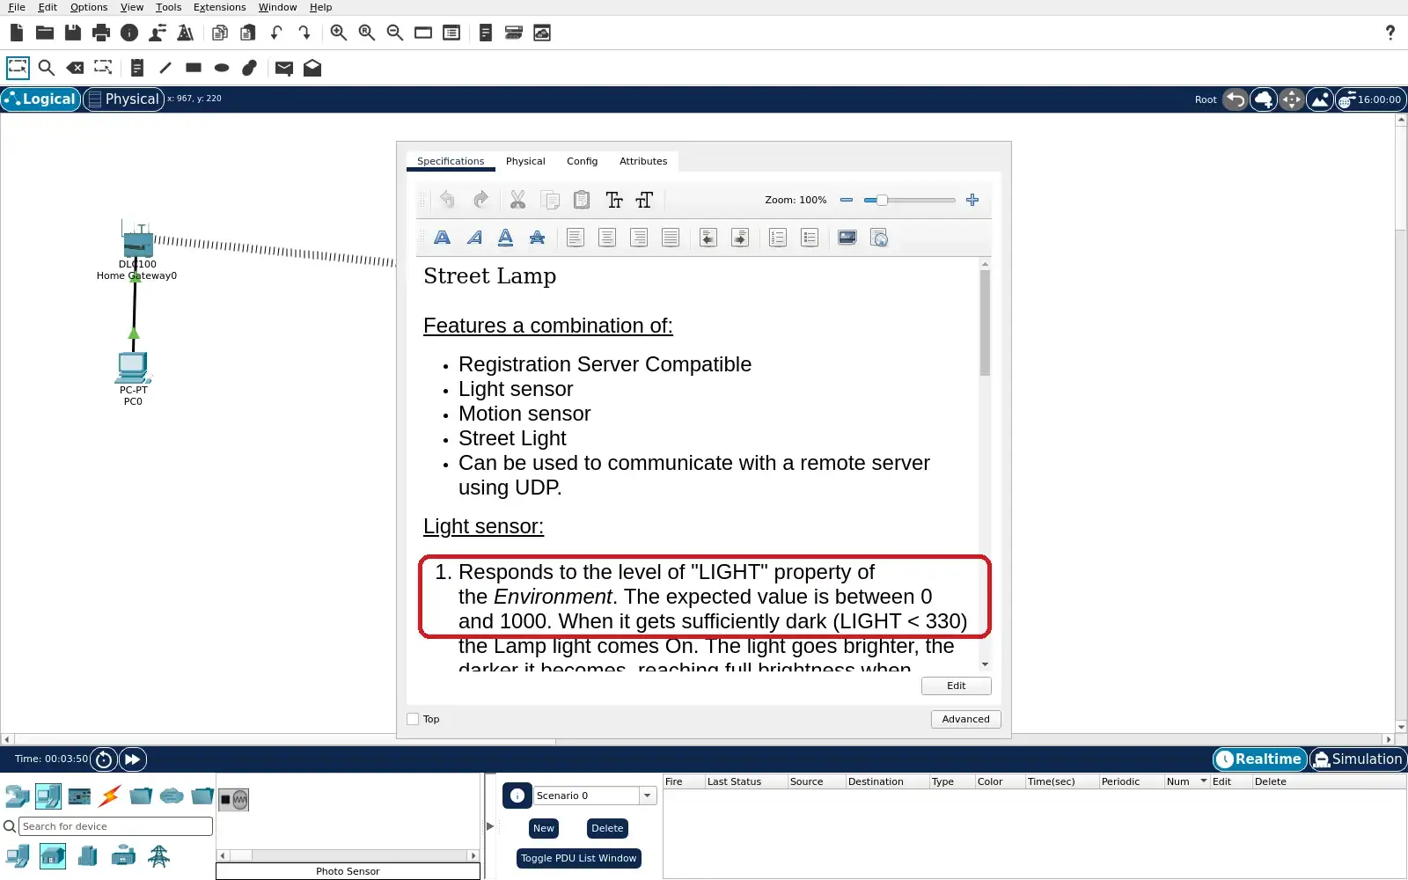Click the Search for device field
Screen dimensions: 1408x880
115,826
